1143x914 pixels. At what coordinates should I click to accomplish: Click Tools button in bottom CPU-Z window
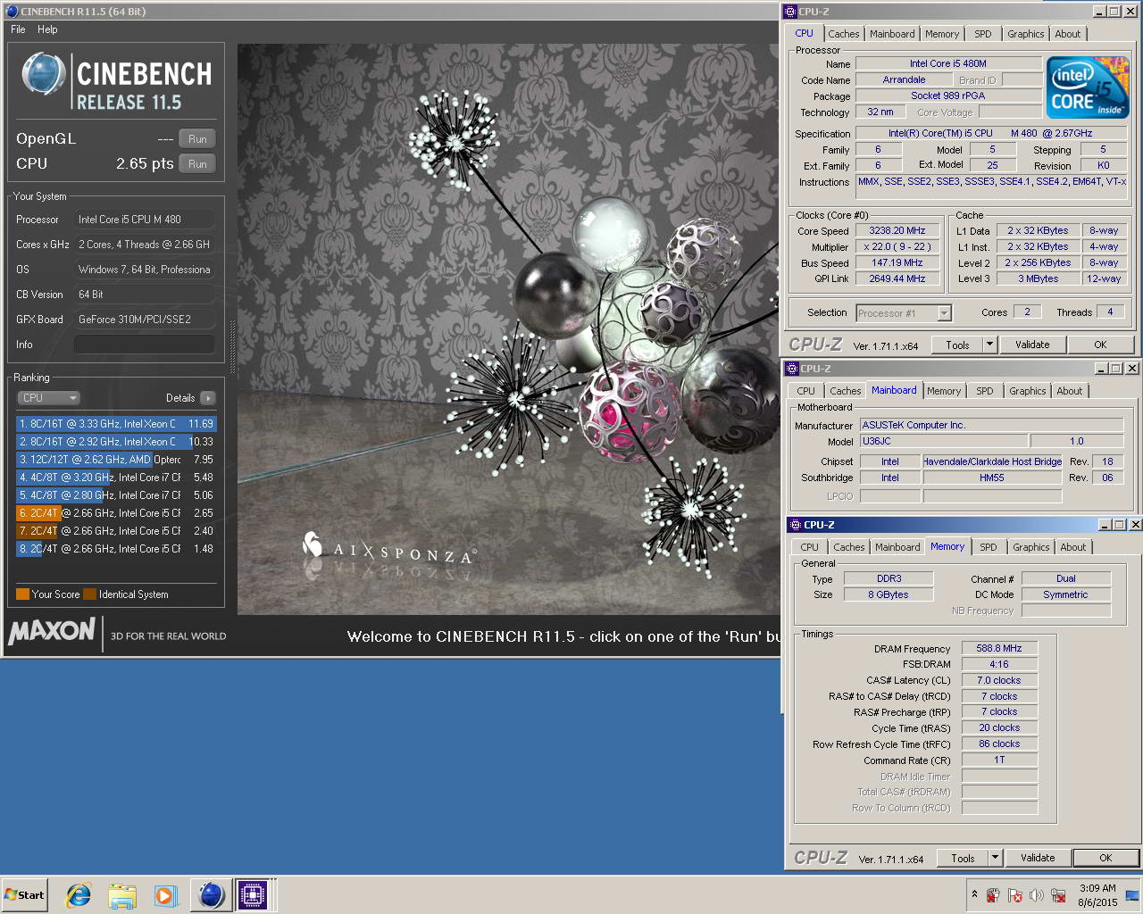[x=963, y=859]
